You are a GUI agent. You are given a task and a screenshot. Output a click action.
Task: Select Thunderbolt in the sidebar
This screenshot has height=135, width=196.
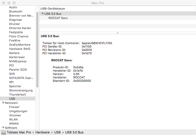(x=17, y=95)
